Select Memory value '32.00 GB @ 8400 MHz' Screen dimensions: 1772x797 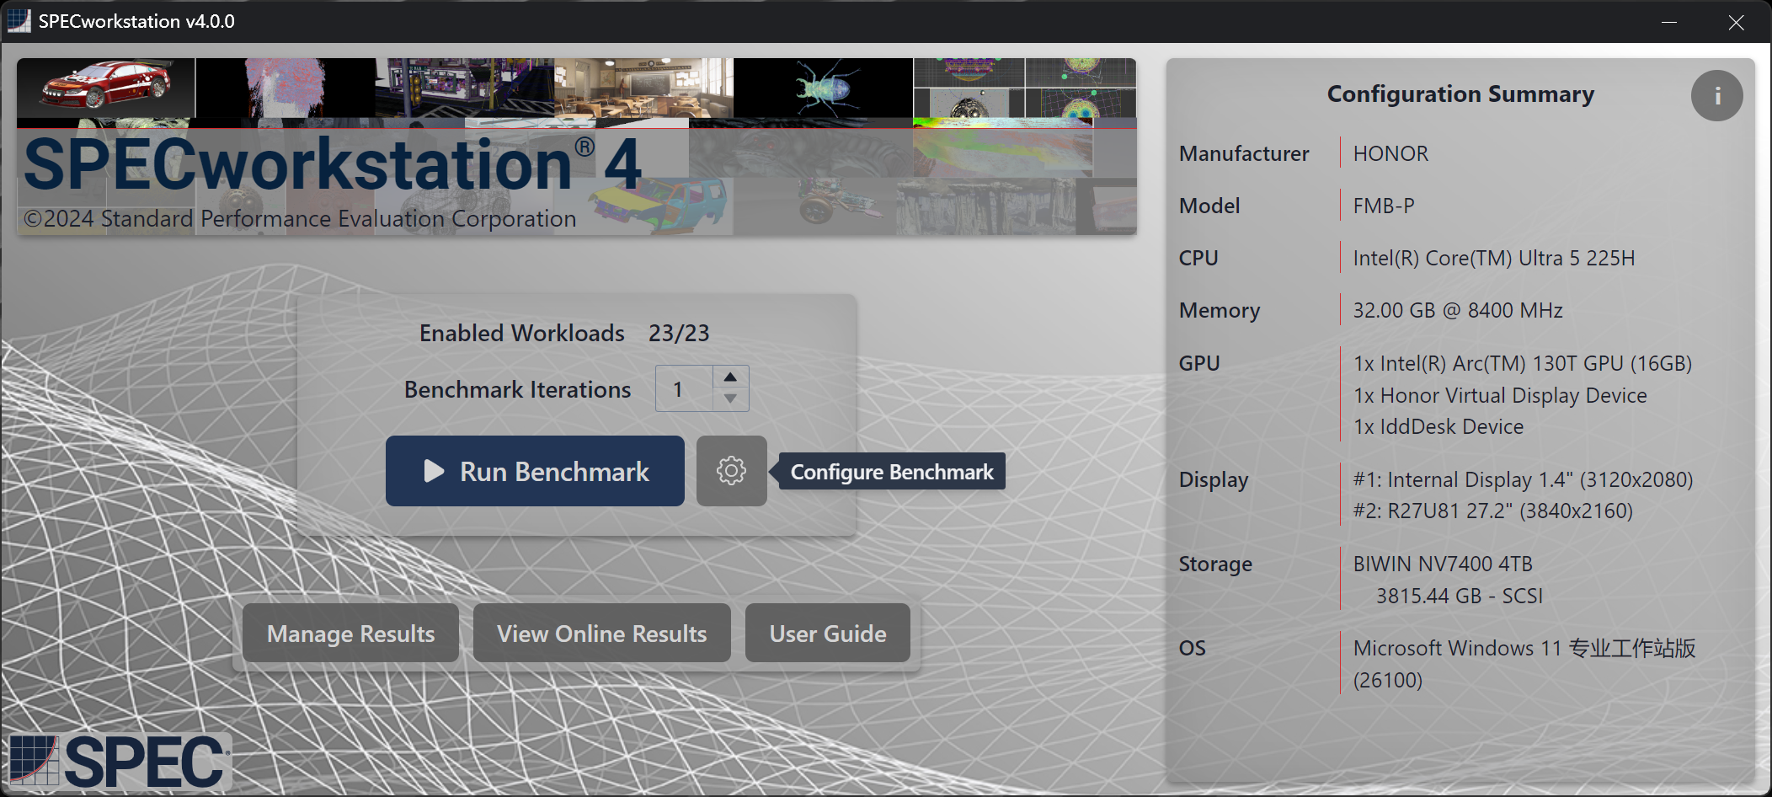tap(1458, 310)
